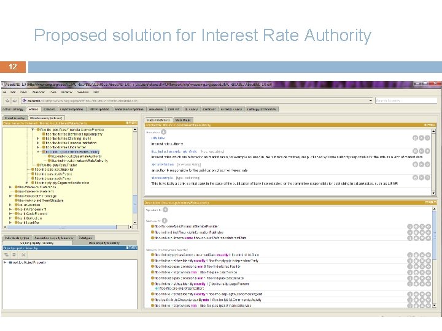The height and width of the screenshot is (331, 442).
Task: Collapse the FinancialServiceProvider tree node
Action: (33, 130)
